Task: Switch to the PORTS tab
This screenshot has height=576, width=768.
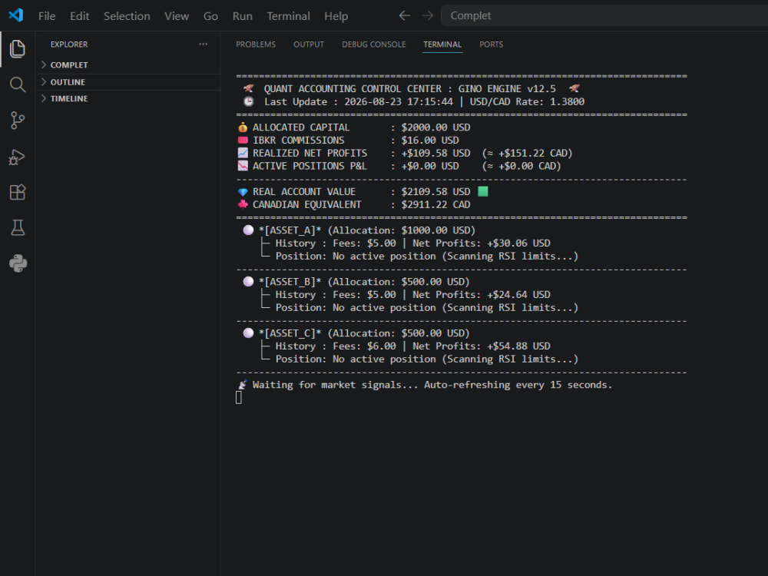Action: [492, 45]
